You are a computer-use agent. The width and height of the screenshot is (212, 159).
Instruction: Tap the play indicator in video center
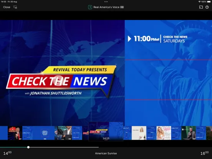tap(58, 81)
